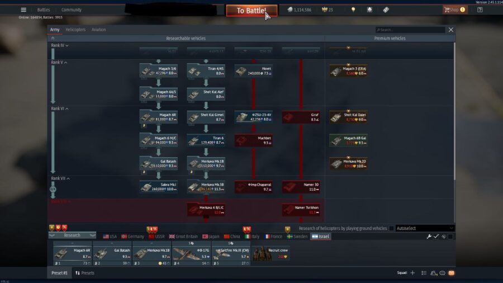
Task: Select the Sabra Mk.I tank
Action: click(159, 187)
